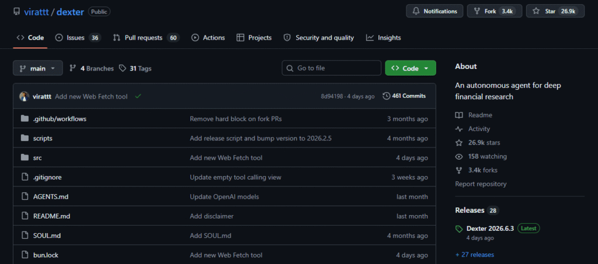Screen dimensions: 598x264
Task: Open the SOUL.md file
Action: point(47,235)
